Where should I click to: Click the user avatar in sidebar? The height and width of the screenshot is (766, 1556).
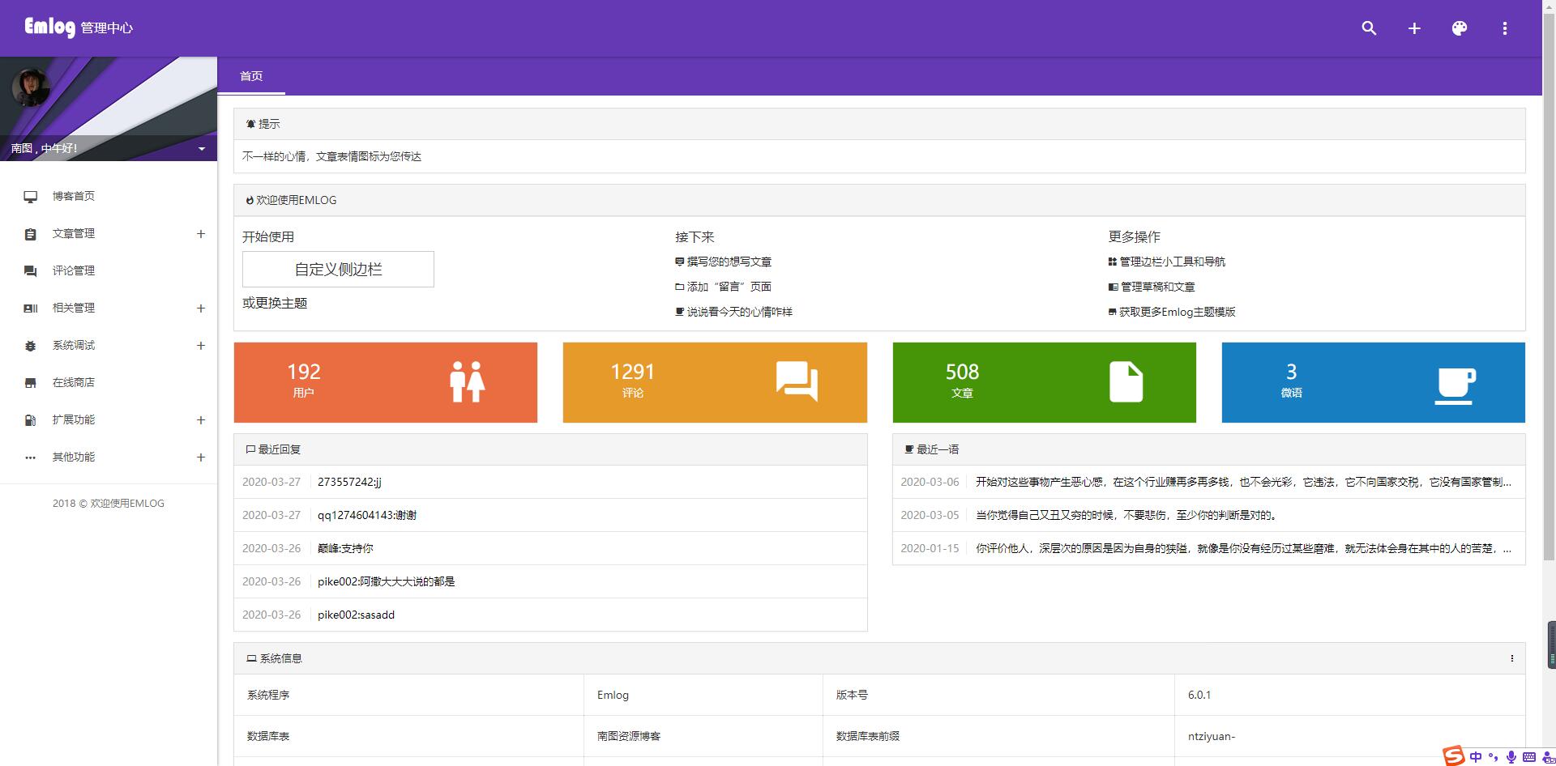[x=31, y=87]
